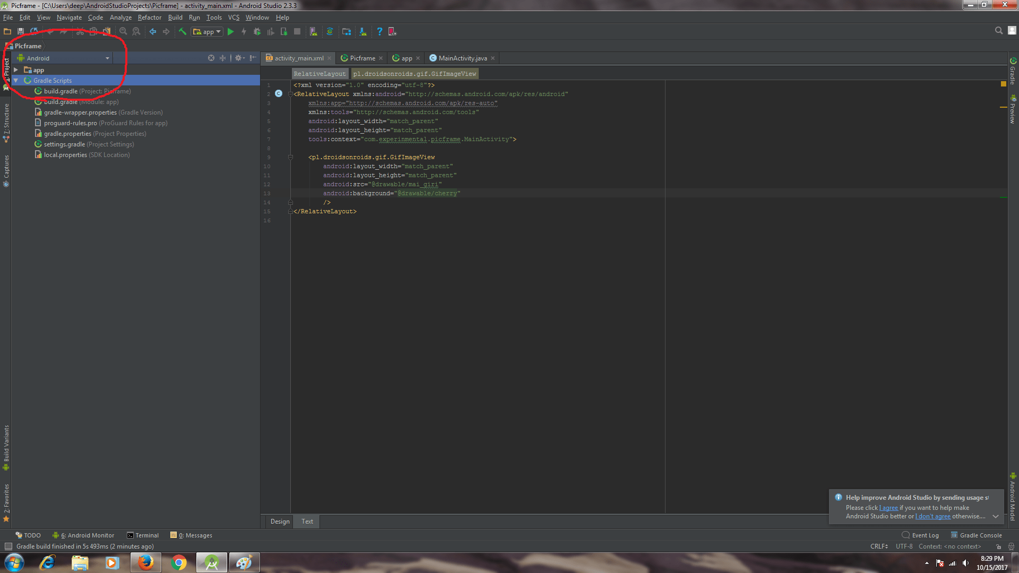Click the Debug app bug icon
This screenshot has width=1019, height=573.
click(x=257, y=32)
